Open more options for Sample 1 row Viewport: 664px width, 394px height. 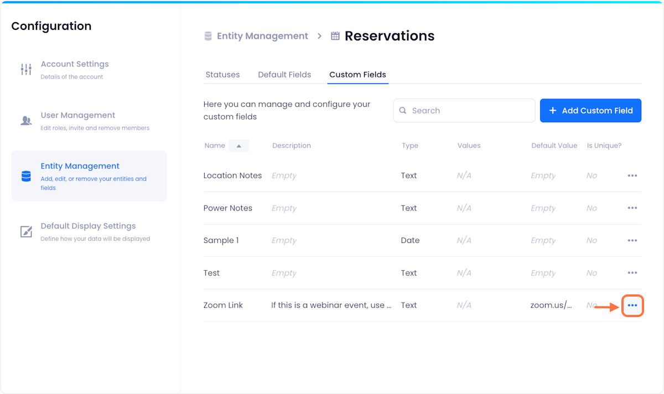pyautogui.click(x=632, y=241)
